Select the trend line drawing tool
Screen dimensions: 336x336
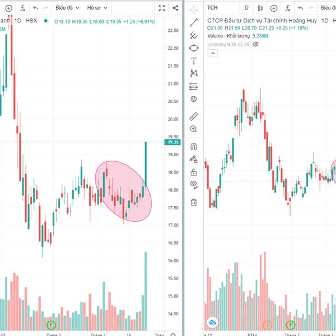194,22
